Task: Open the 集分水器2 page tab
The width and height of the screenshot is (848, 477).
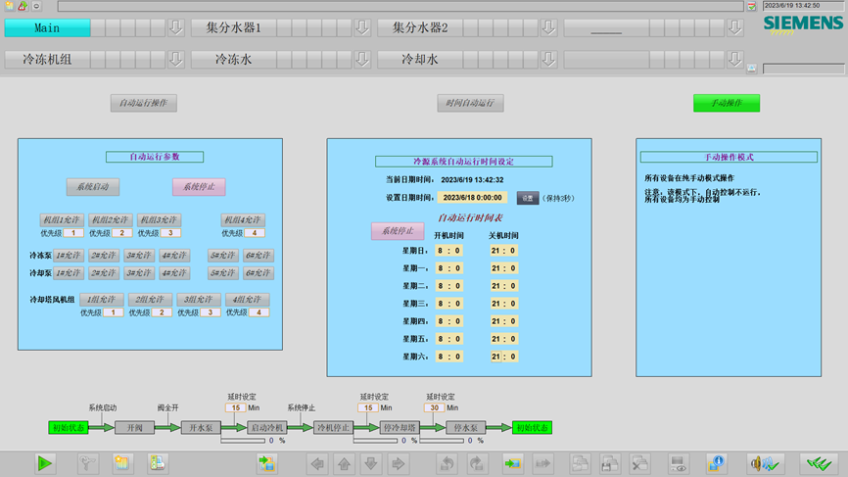Action: coord(420,27)
